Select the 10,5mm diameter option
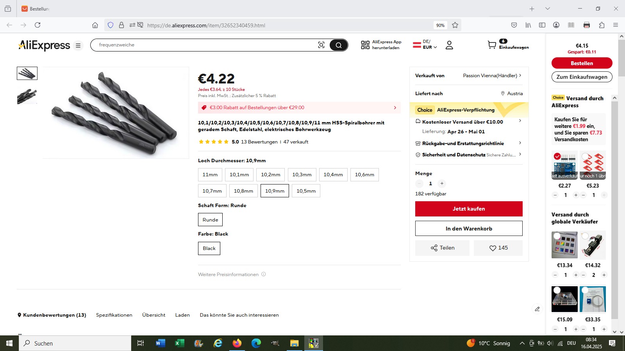The height and width of the screenshot is (351, 625). coord(306,191)
